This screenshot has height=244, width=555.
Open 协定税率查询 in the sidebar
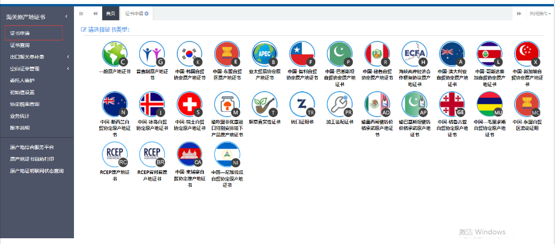coord(24,104)
